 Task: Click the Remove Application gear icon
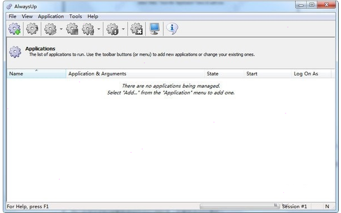137,29
